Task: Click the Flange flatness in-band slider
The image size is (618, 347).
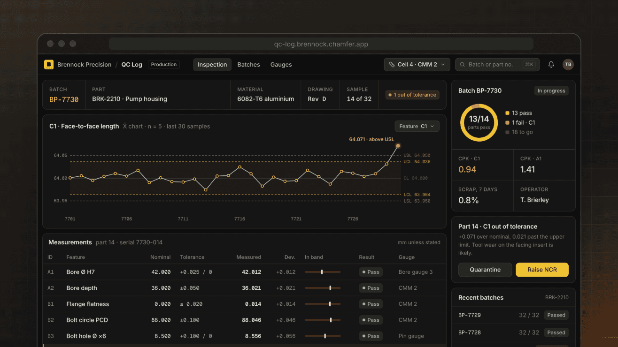Action: 323,304
